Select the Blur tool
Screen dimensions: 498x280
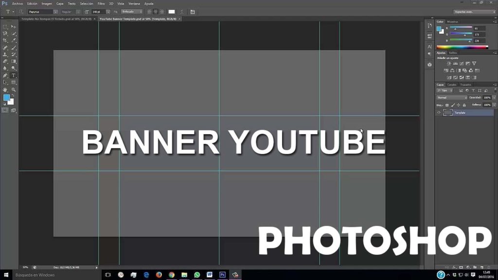(5, 68)
